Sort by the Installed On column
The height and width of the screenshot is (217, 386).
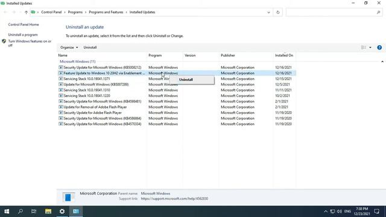[x=284, y=55]
